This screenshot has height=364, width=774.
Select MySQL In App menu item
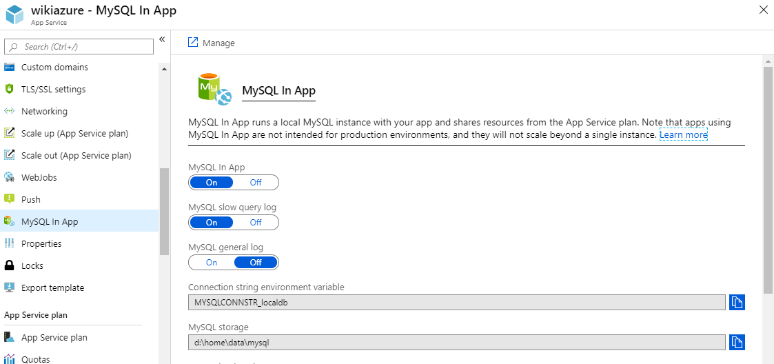click(79, 221)
